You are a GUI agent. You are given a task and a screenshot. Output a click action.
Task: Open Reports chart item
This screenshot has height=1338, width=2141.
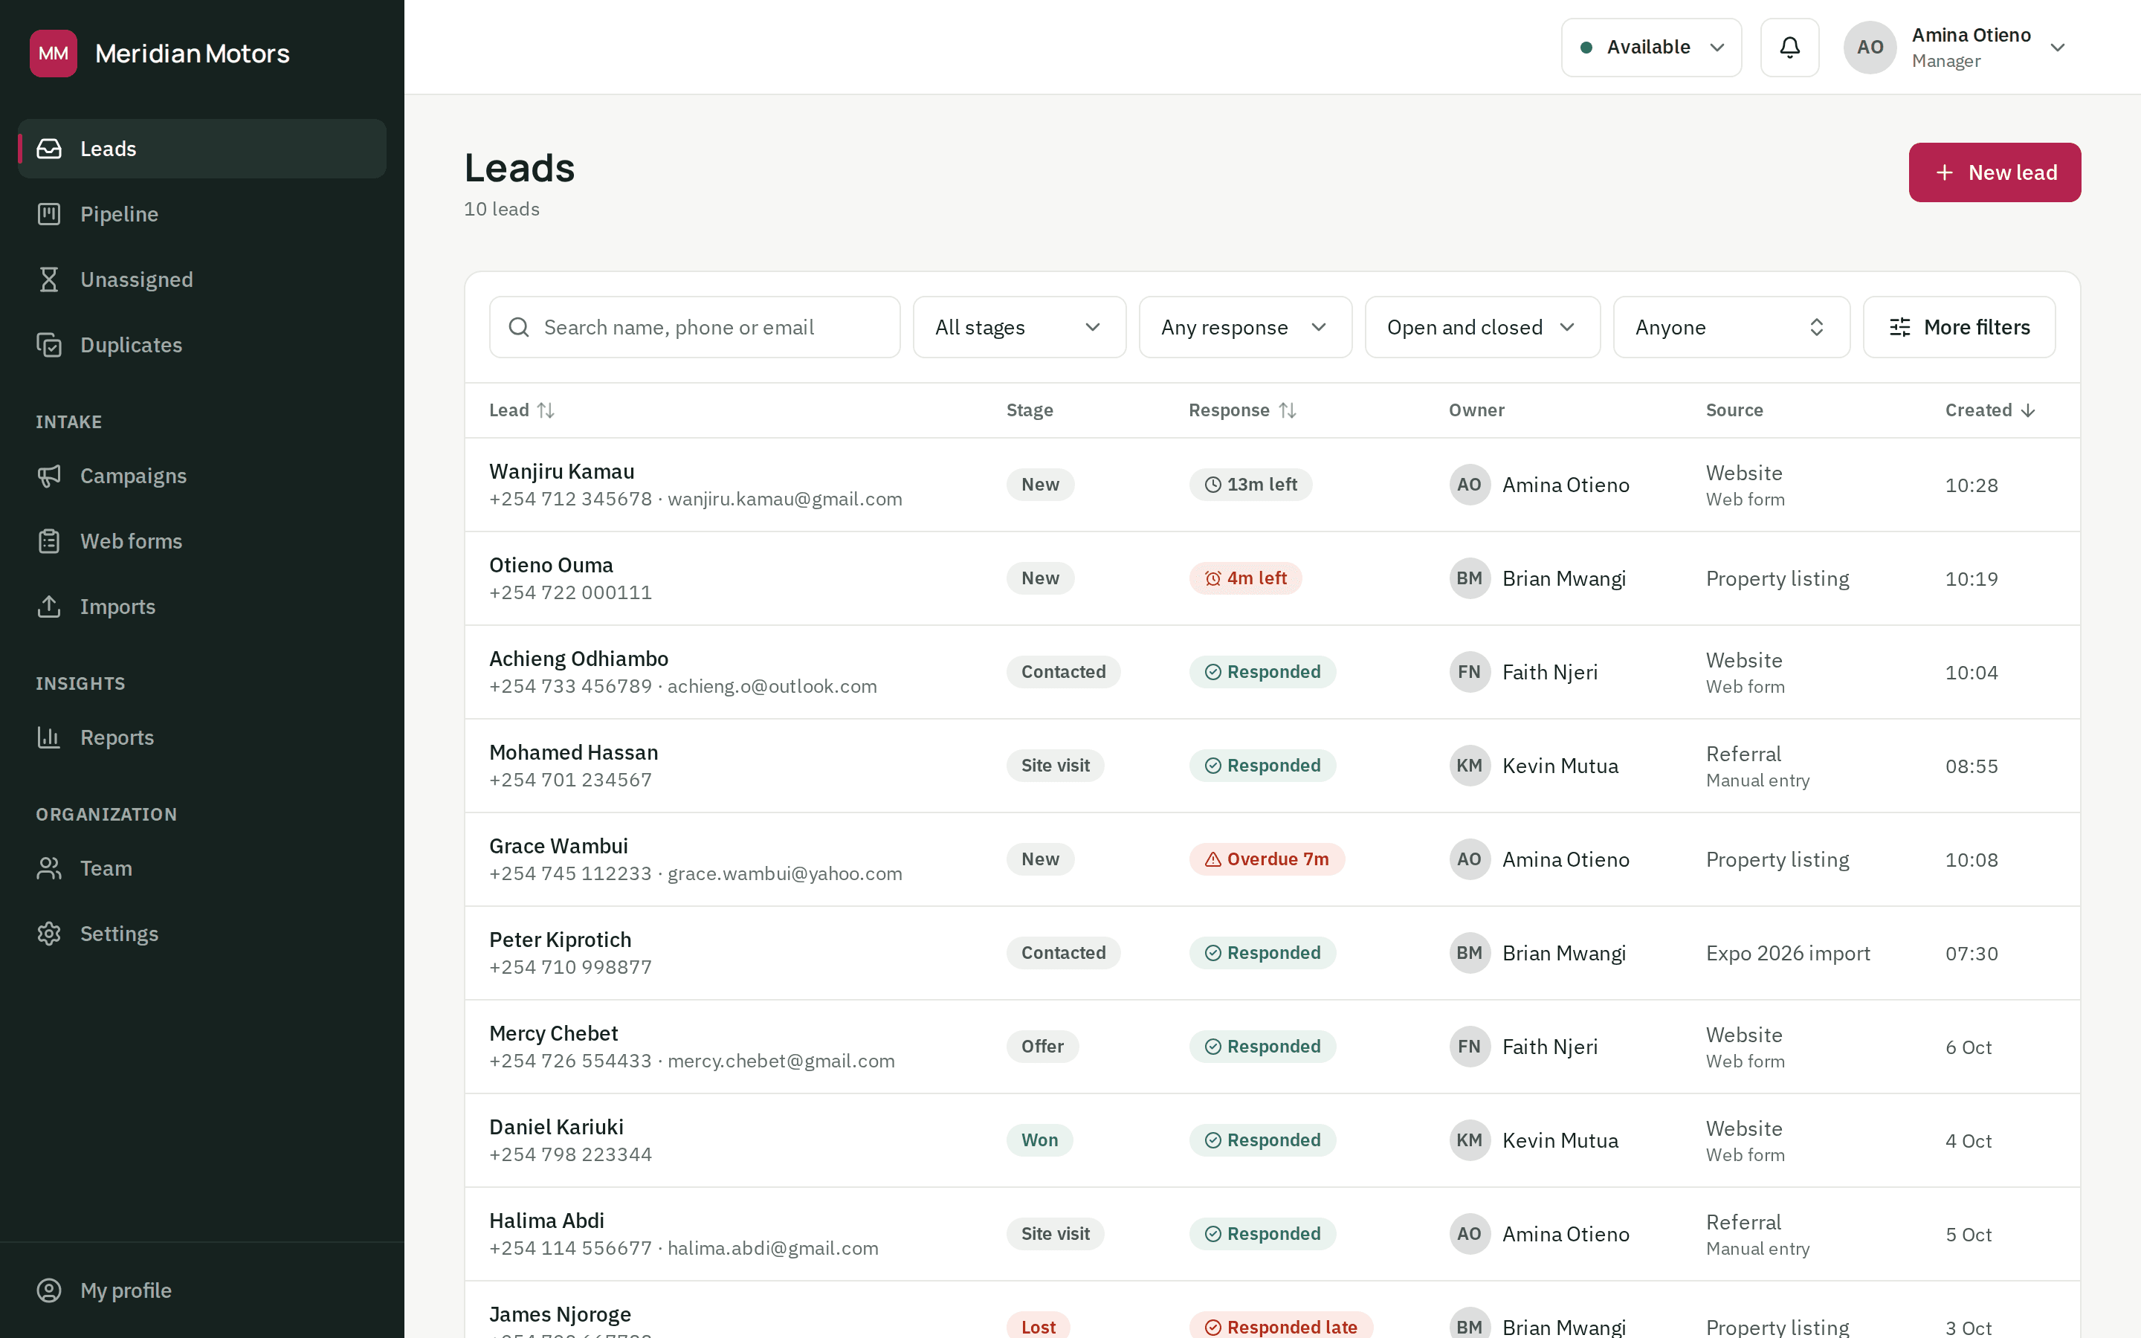pos(201,737)
